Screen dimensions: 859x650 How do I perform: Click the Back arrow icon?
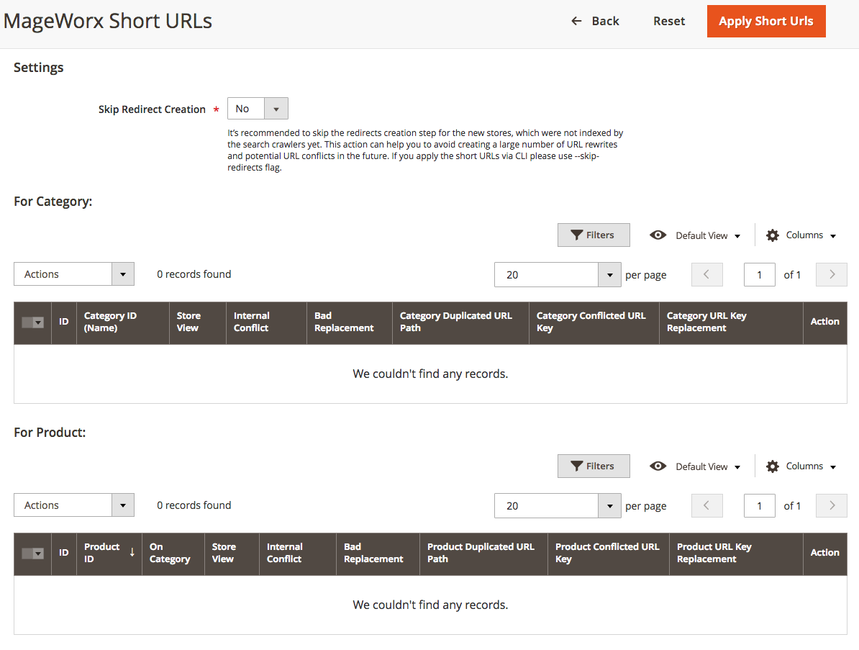[576, 22]
